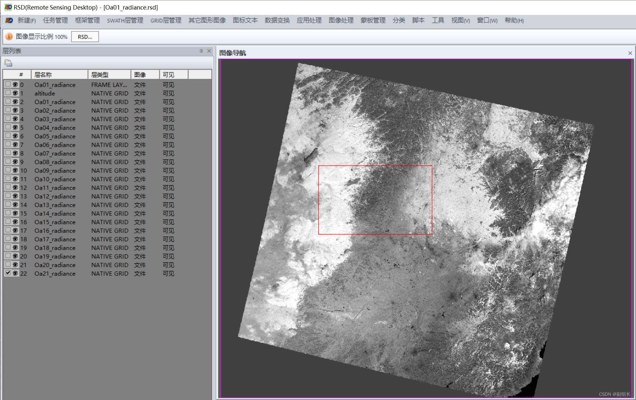Screen dimensions: 636x400
Task: Toggle eye icon for Oa21_radiance layer
Action: [15, 273]
